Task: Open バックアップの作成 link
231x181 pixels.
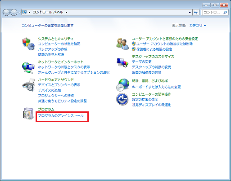Action: (53, 49)
